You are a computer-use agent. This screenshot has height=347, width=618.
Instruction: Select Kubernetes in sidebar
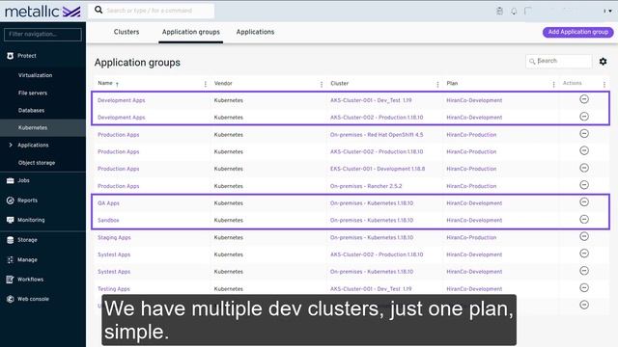[x=33, y=127]
